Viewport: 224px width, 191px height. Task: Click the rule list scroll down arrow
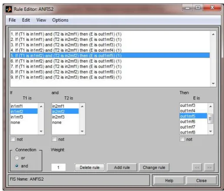point(213,83)
